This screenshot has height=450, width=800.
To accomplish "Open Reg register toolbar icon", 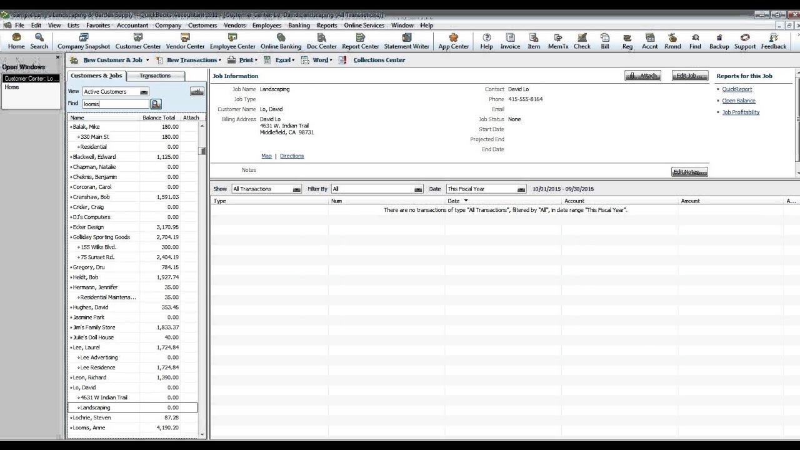I will click(627, 41).
